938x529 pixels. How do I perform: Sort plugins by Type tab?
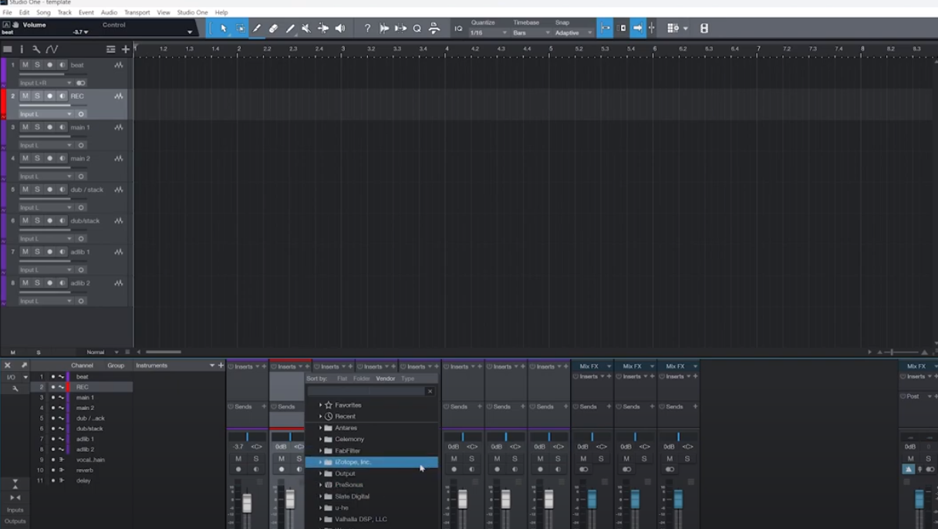click(407, 379)
